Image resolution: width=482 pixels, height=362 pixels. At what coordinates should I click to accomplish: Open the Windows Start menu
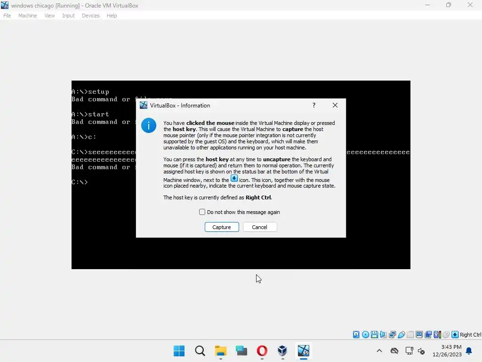179,351
